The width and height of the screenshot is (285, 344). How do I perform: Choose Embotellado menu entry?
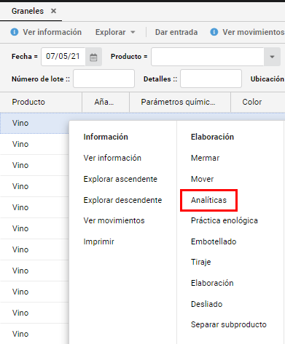click(x=214, y=241)
